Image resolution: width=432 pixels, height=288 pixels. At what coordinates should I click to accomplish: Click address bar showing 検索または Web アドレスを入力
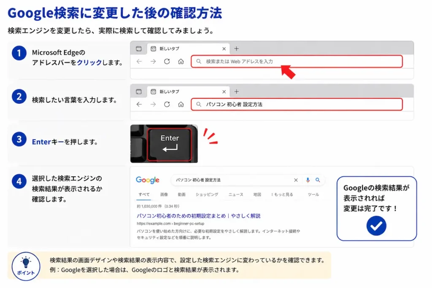click(x=297, y=62)
